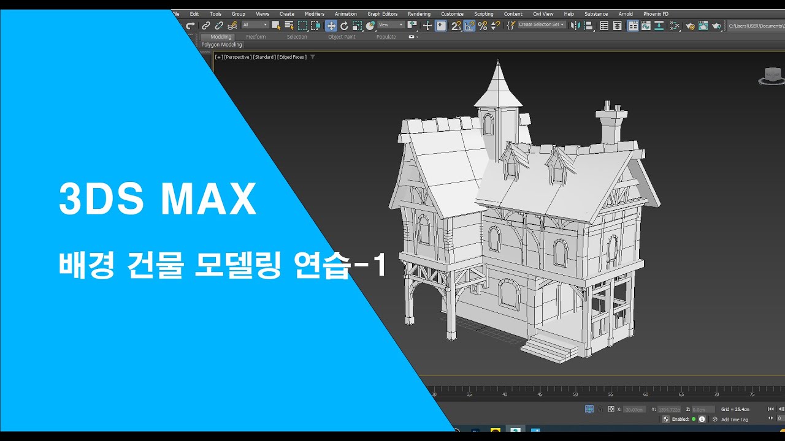This screenshot has height=441, width=785.
Task: Toggle the Scene Explorer icon
Action: 604,26
